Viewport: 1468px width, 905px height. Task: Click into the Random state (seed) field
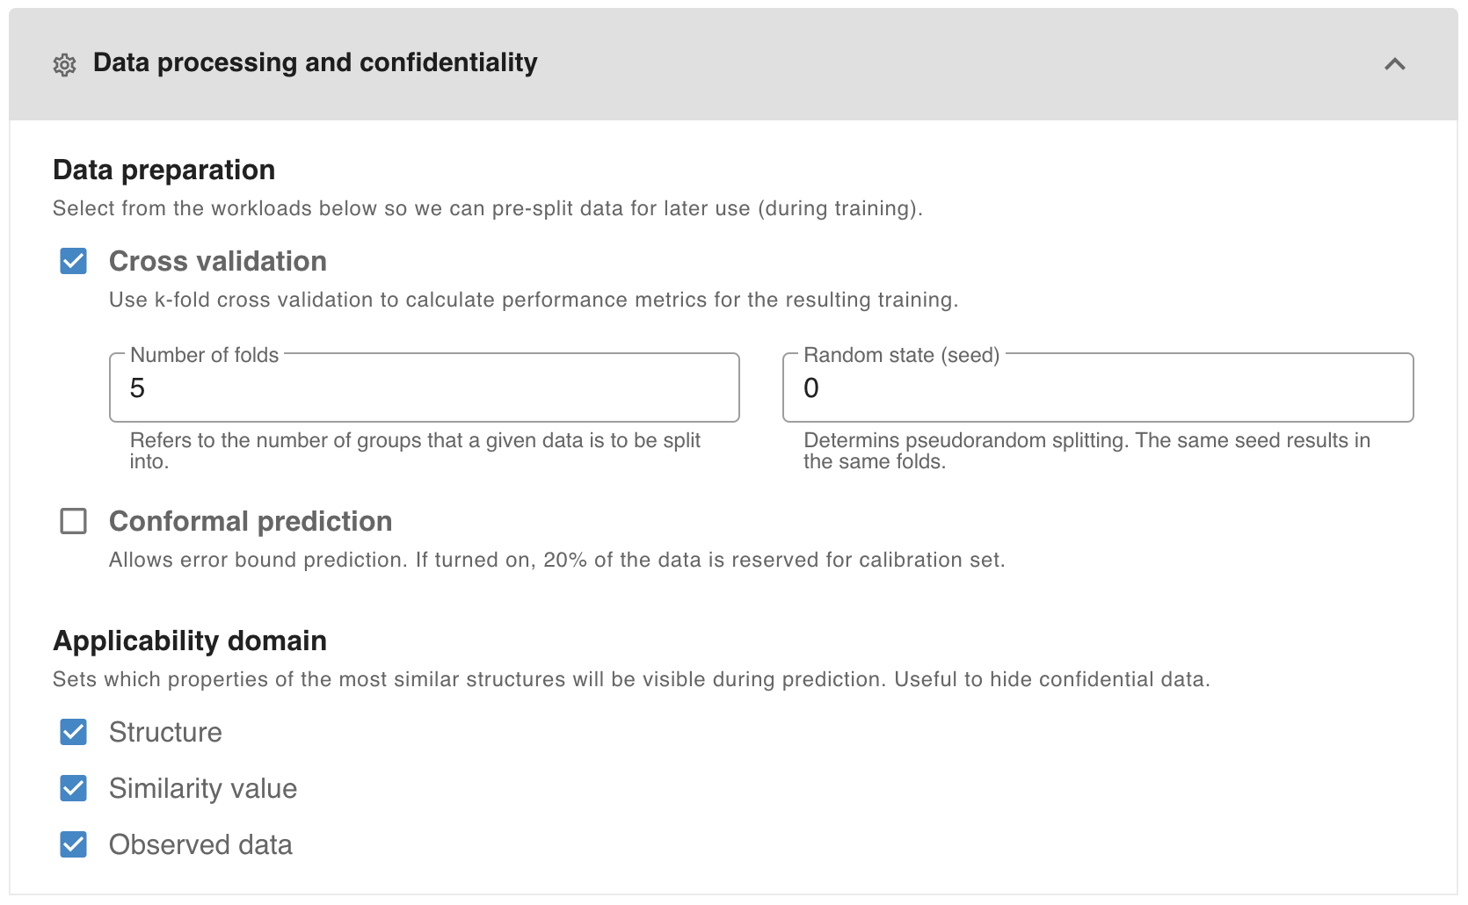coord(1097,388)
